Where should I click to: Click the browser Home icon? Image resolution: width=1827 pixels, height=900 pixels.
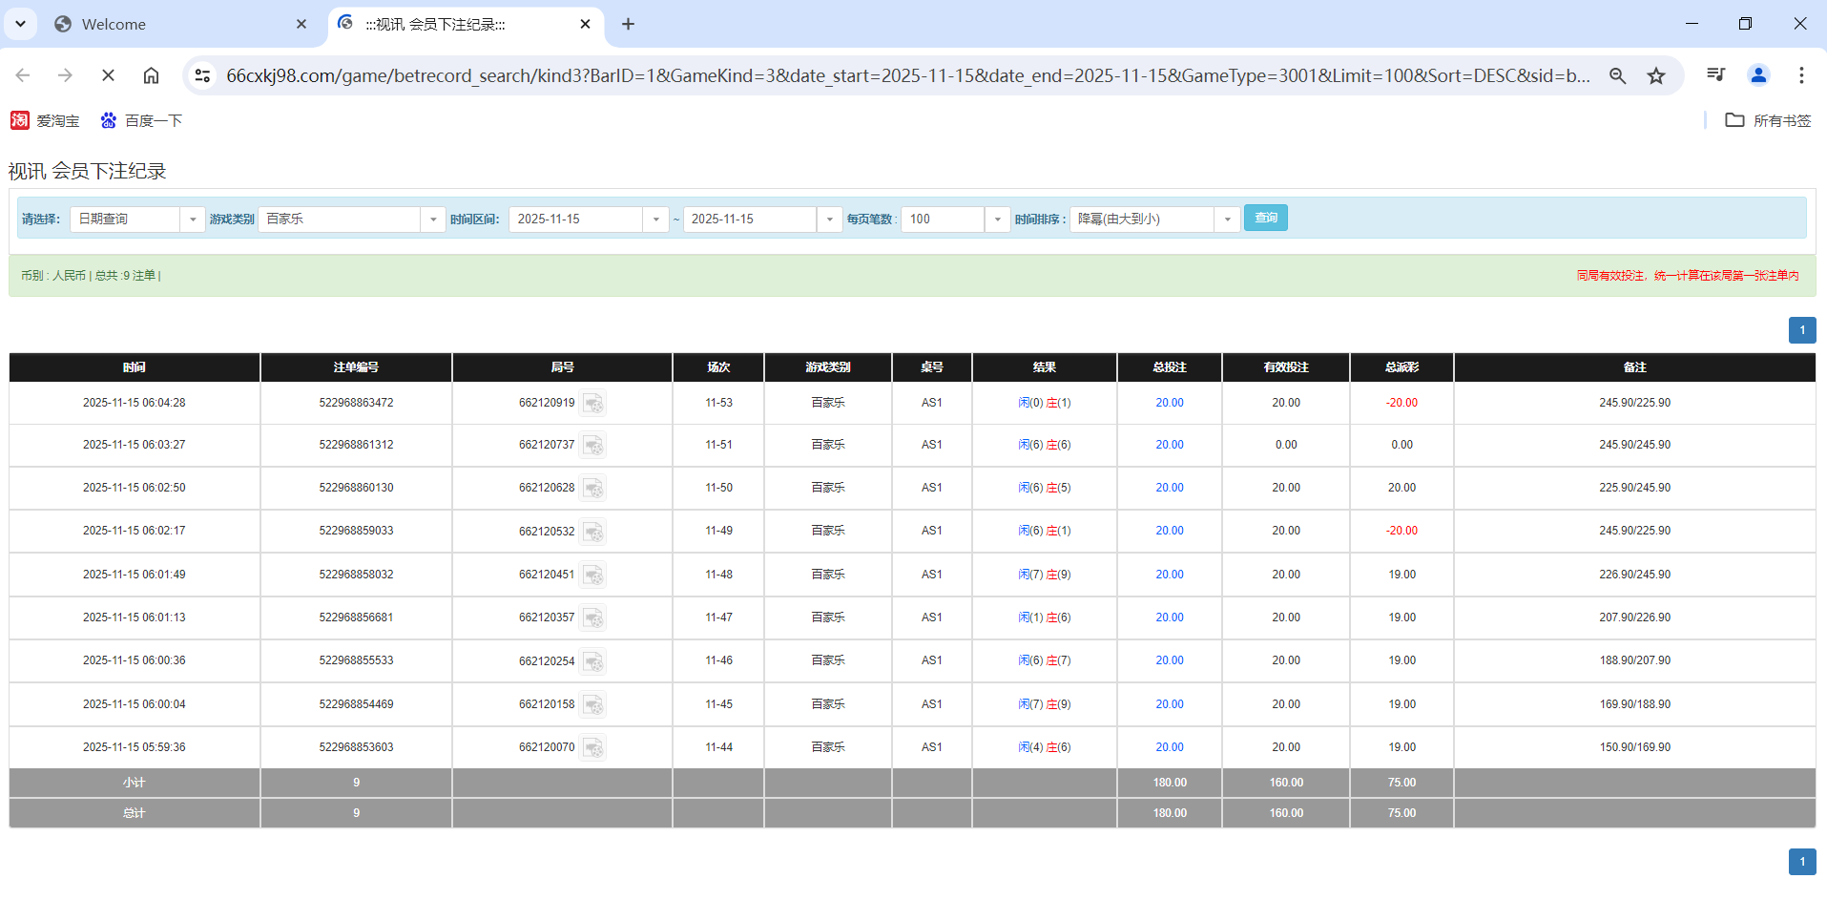pyautogui.click(x=151, y=75)
